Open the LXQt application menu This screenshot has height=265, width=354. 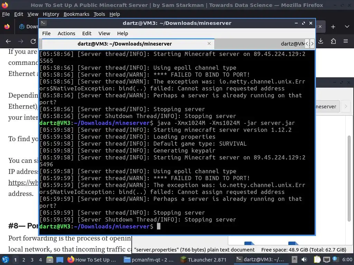point(6,259)
